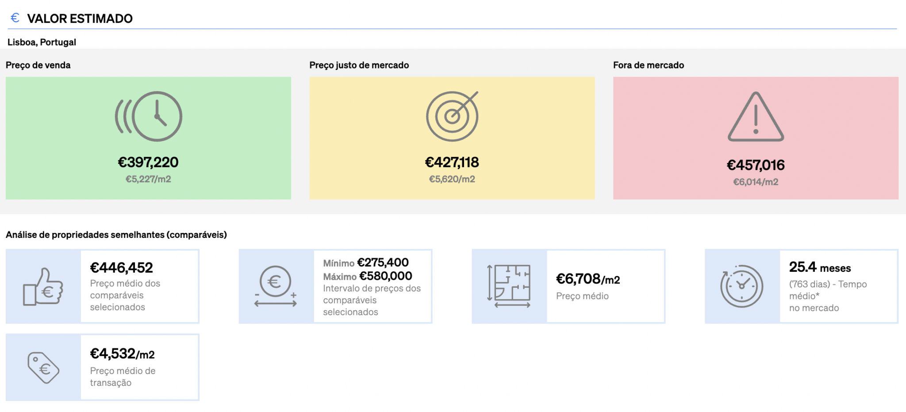Image resolution: width=906 pixels, height=412 pixels.
Task: Select the clock icon in Preço de venda panel
Action: pyautogui.click(x=148, y=116)
